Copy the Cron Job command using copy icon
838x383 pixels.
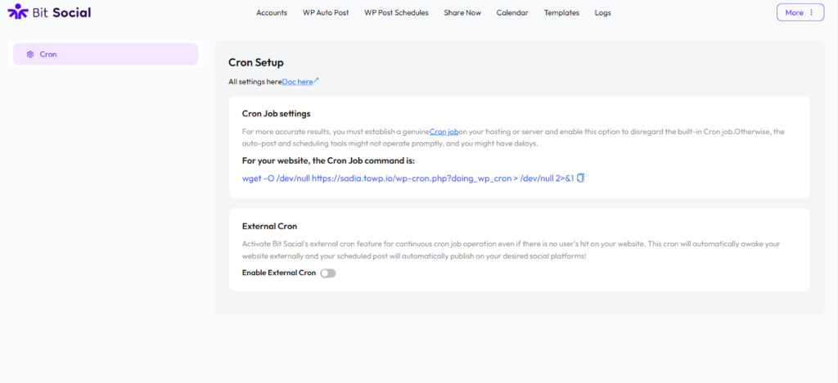tap(580, 178)
